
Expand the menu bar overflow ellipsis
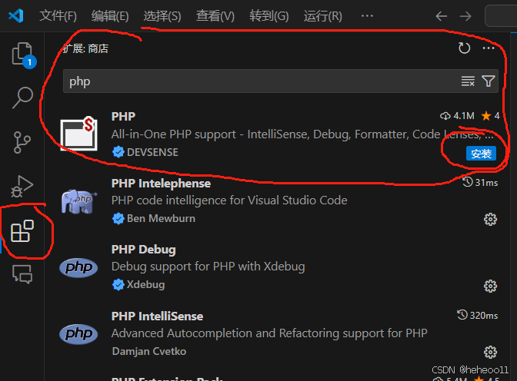tap(367, 16)
